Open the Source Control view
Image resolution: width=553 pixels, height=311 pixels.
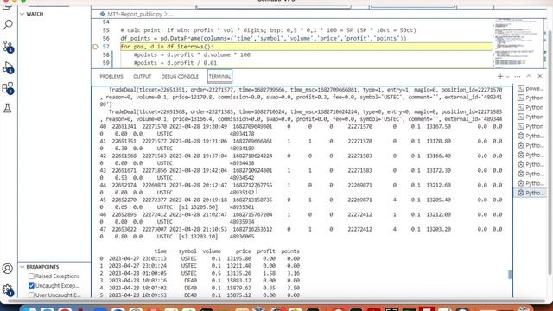pos(8,46)
